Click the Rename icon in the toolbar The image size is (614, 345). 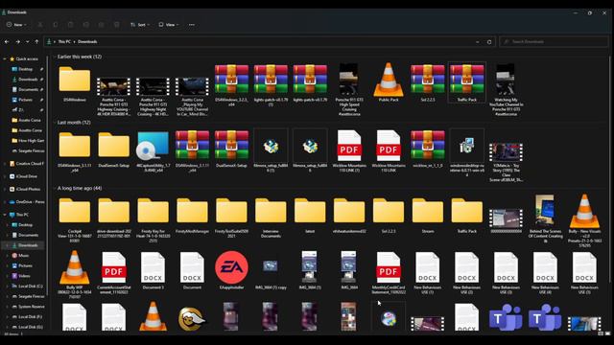pos(85,25)
